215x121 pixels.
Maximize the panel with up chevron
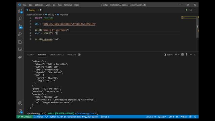pos(191,54)
